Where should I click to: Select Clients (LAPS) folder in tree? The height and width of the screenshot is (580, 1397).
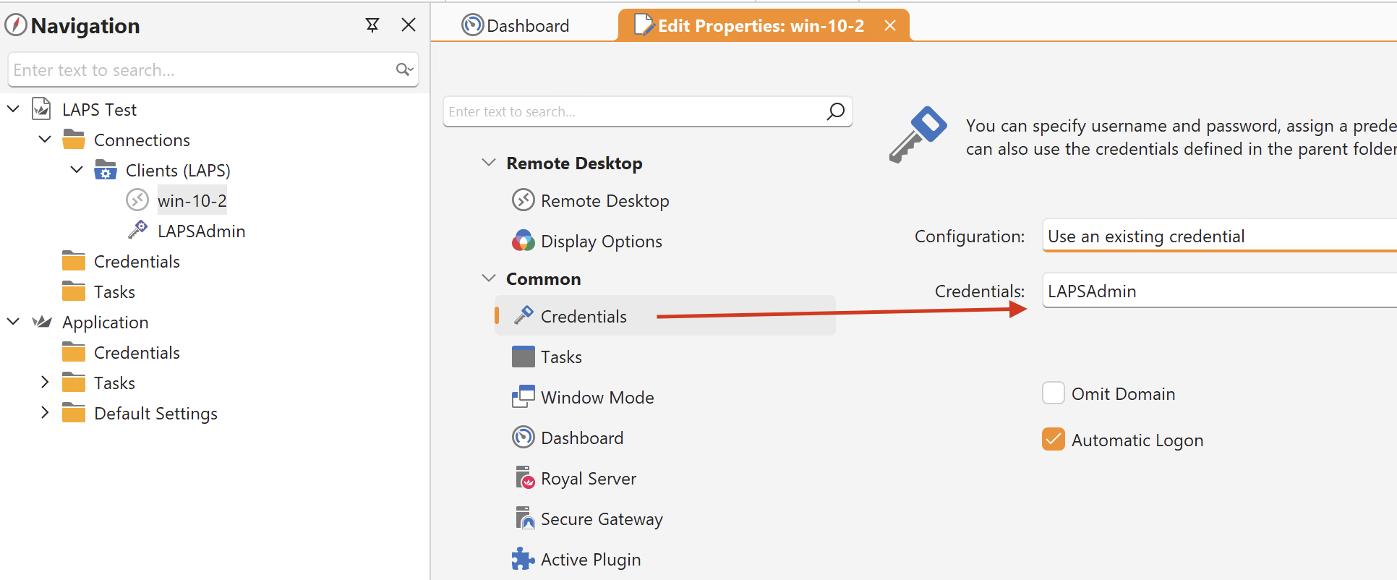point(177,170)
